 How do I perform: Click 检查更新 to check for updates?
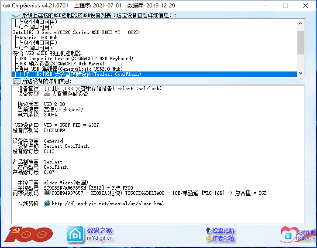tap(223, 231)
